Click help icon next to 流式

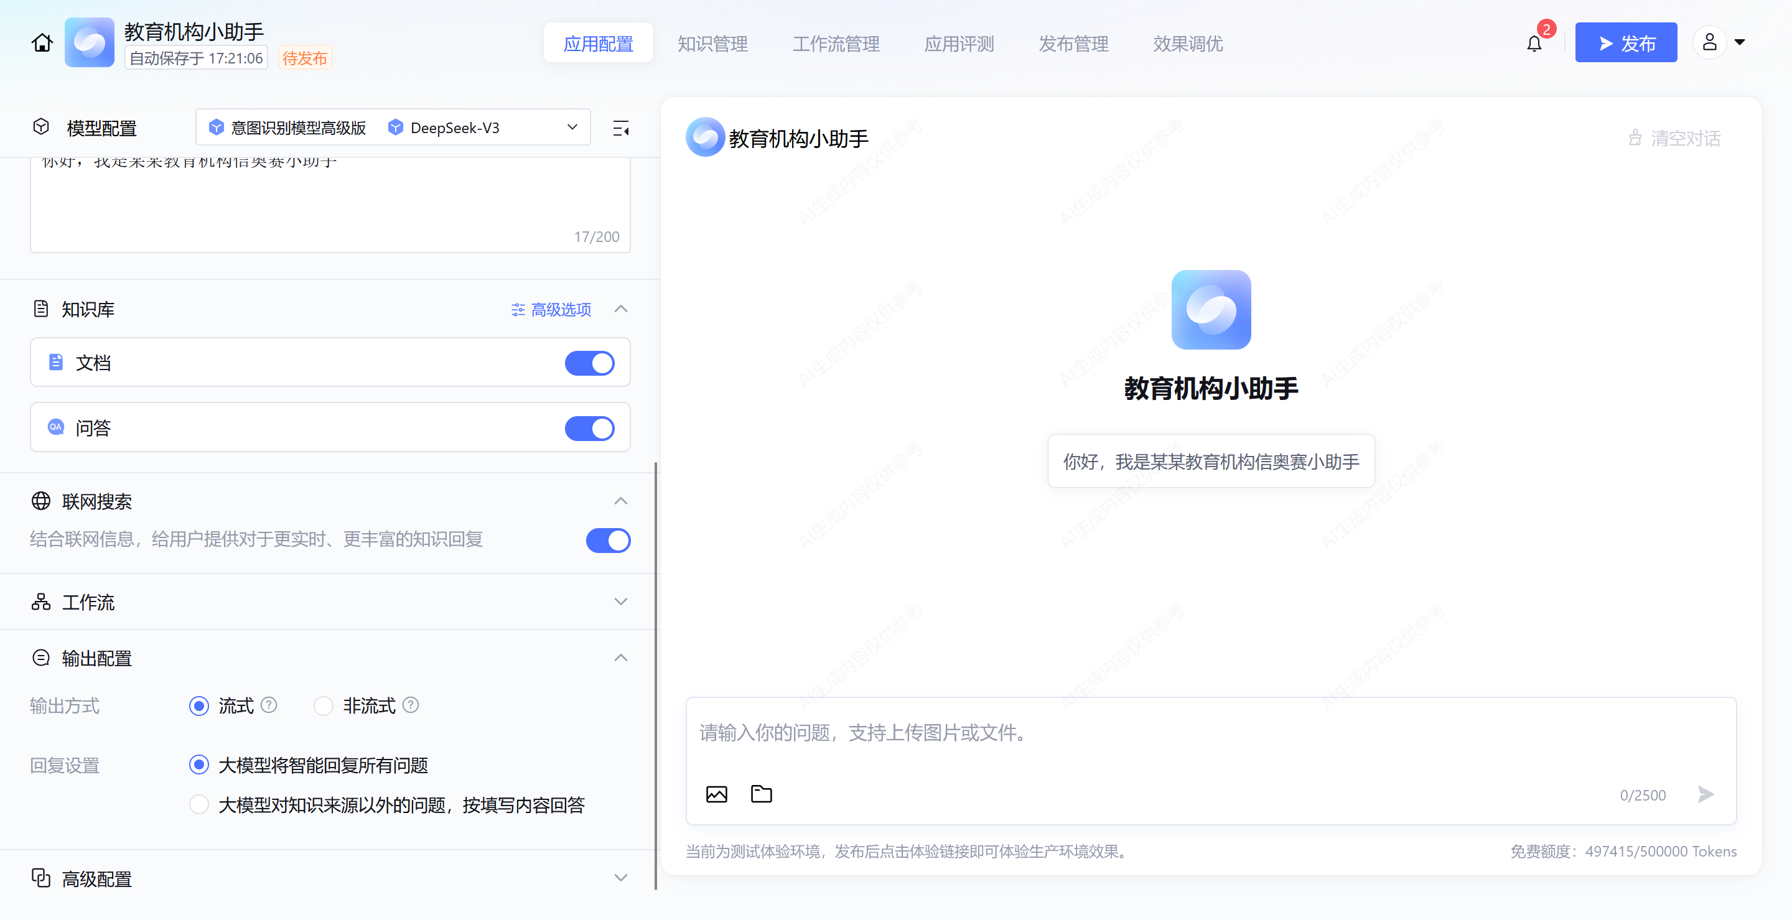tap(269, 705)
